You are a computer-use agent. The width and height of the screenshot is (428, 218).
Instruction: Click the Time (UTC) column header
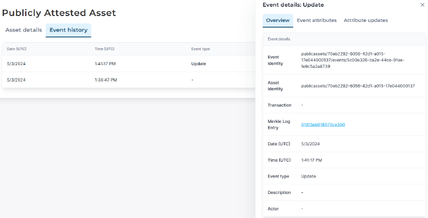point(104,49)
